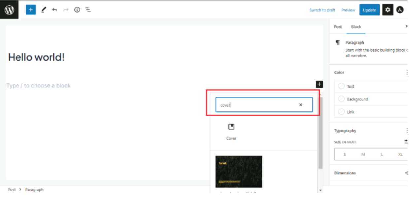Image resolution: width=412 pixels, height=198 pixels.
Task: Click the black add block button
Action: pos(319,84)
